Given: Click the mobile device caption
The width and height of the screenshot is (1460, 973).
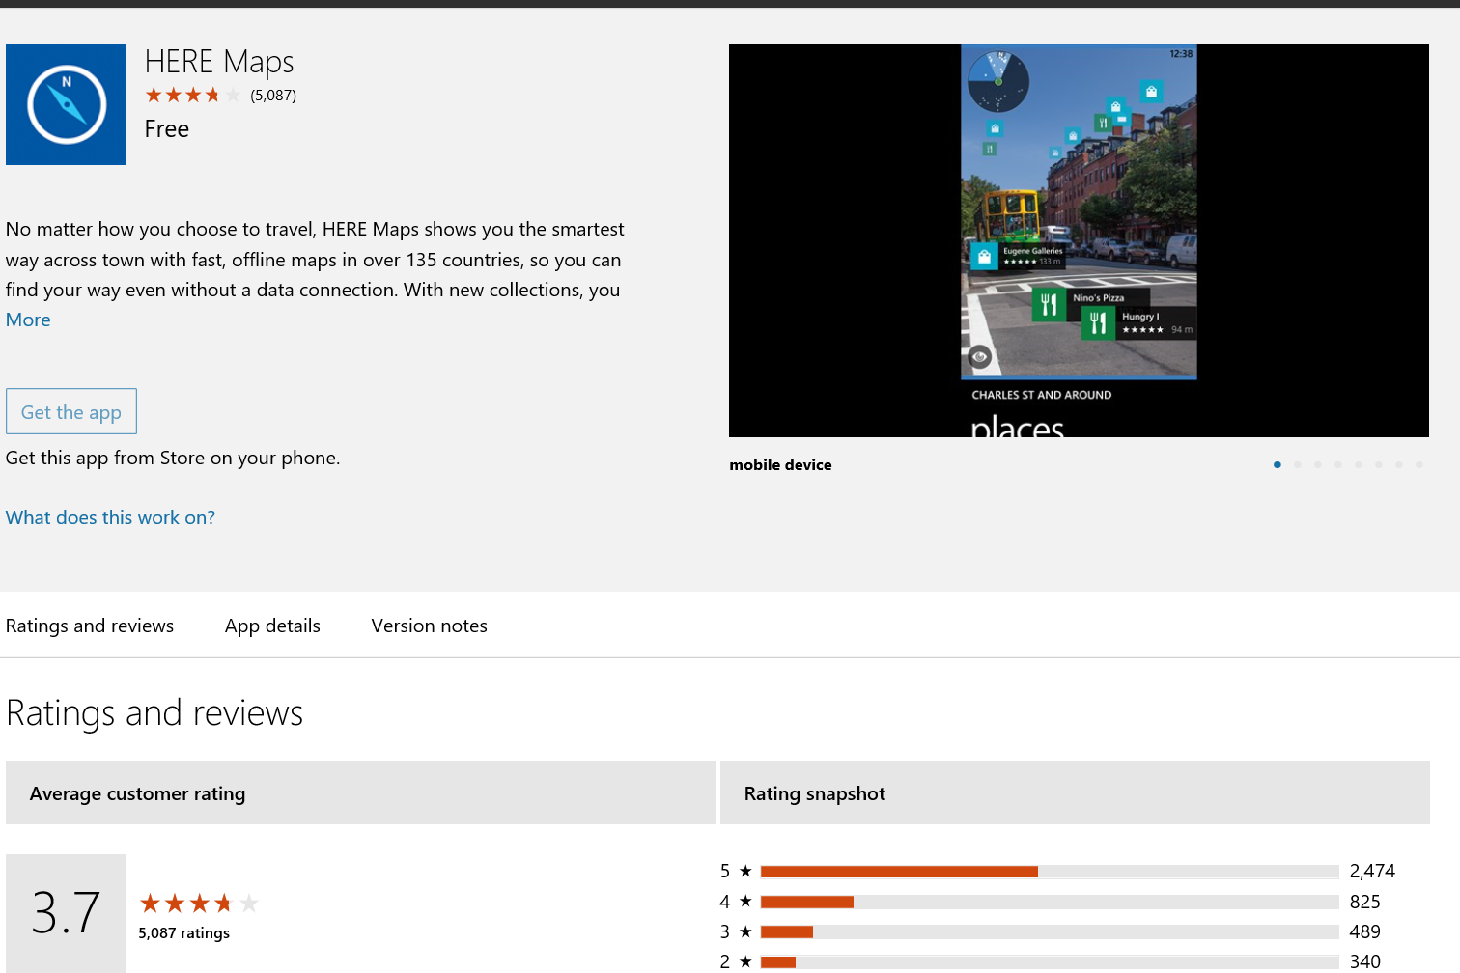Looking at the screenshot, I should (780, 465).
